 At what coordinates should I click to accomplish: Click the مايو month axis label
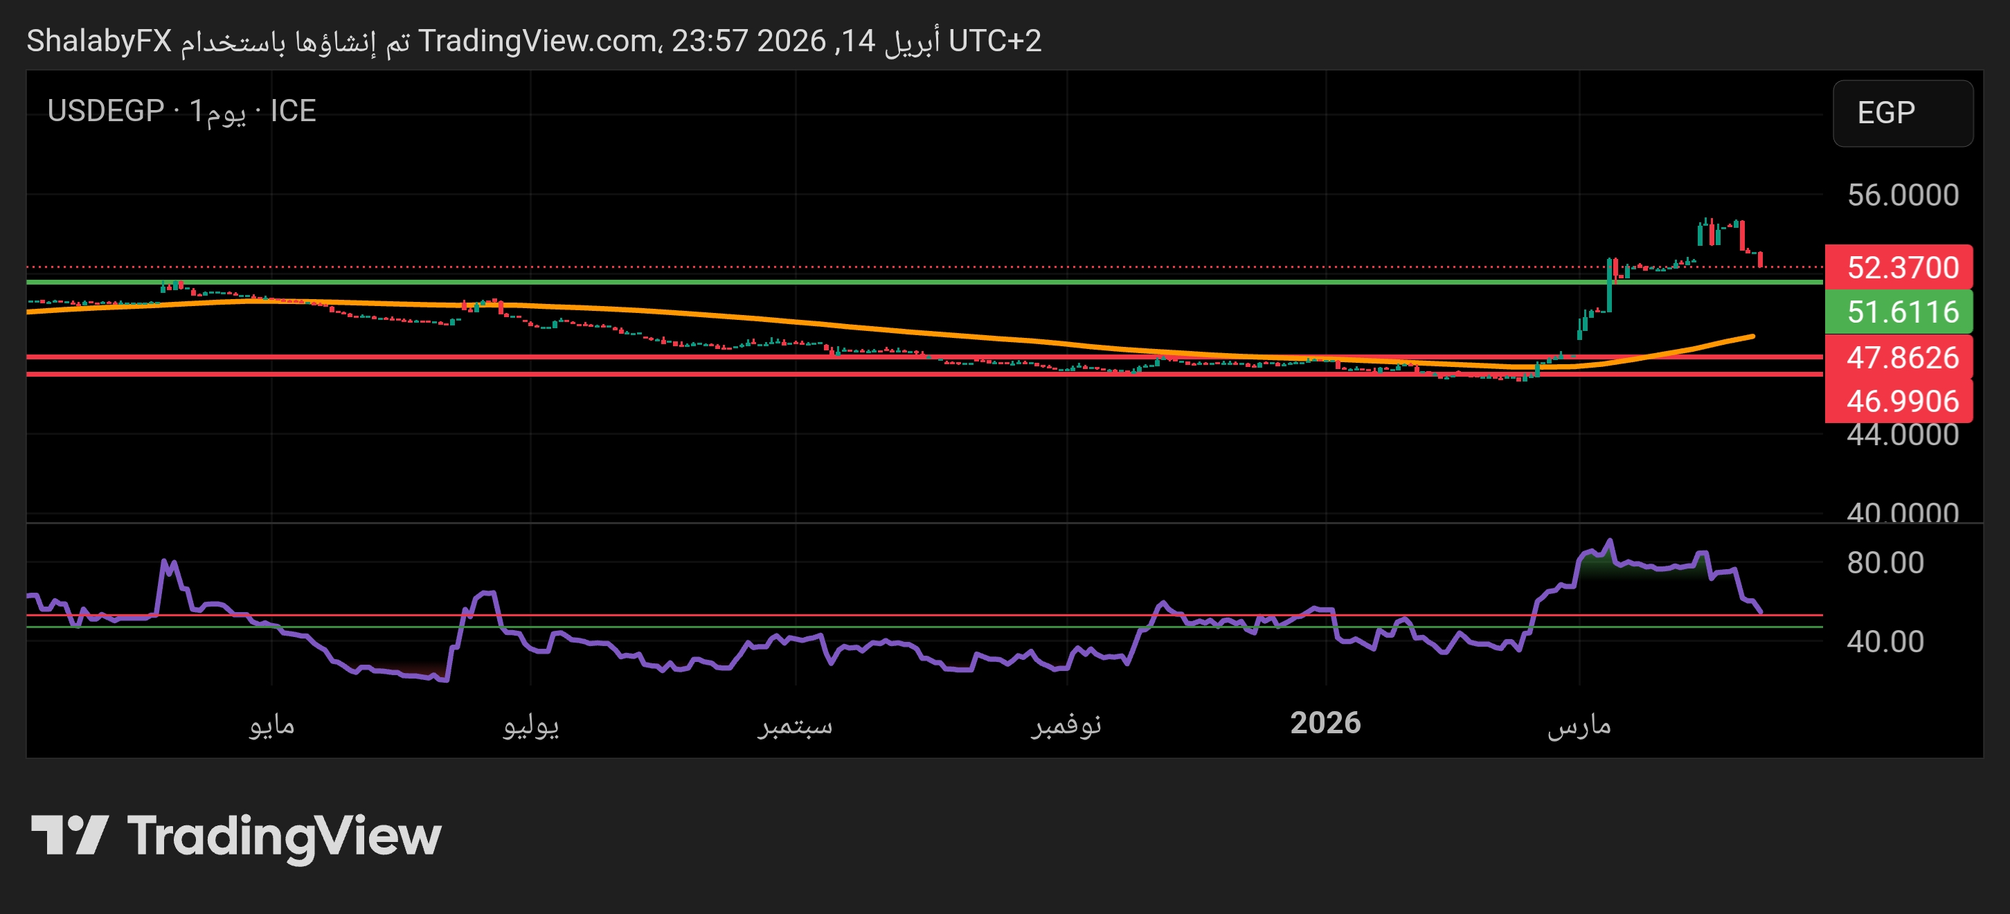[271, 725]
